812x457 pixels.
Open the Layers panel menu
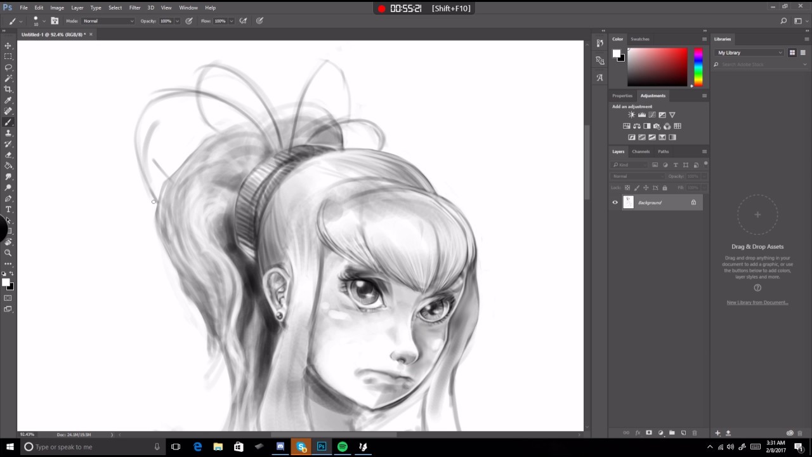point(704,152)
